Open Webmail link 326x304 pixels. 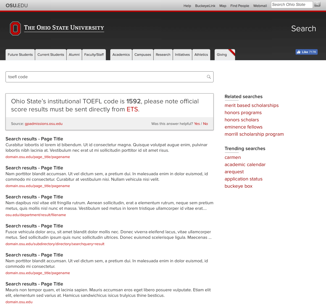[260, 6]
